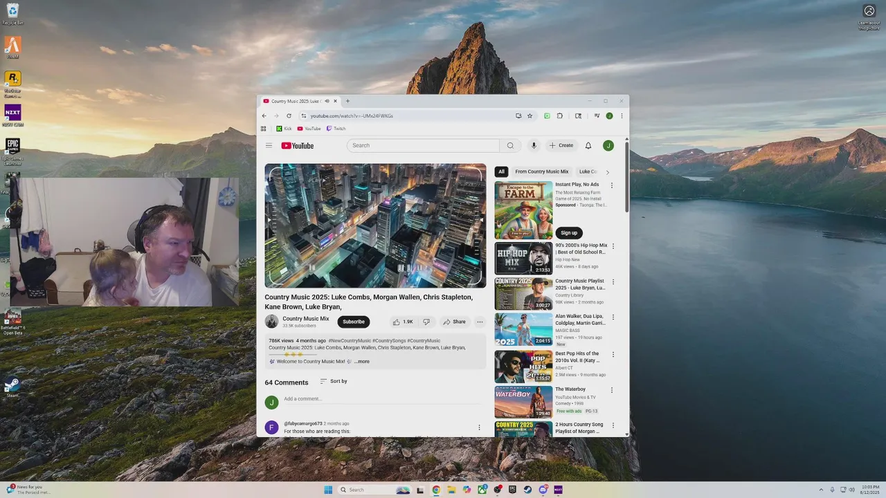Open YouTube notifications bell
The width and height of the screenshot is (886, 498).
588,145
